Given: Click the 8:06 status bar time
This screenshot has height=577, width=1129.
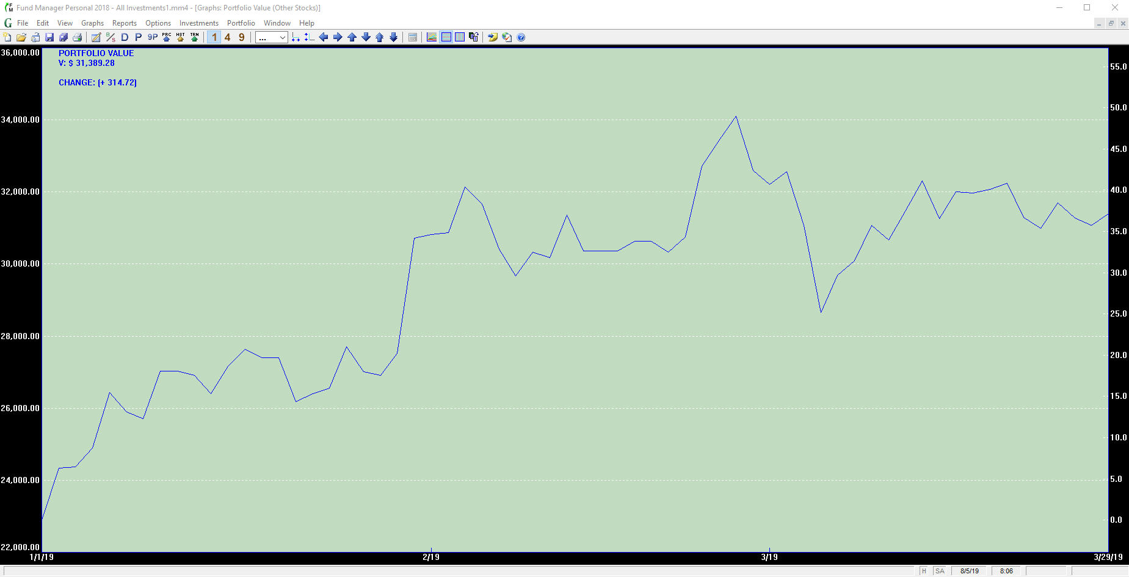Looking at the screenshot, I should pos(1006,571).
